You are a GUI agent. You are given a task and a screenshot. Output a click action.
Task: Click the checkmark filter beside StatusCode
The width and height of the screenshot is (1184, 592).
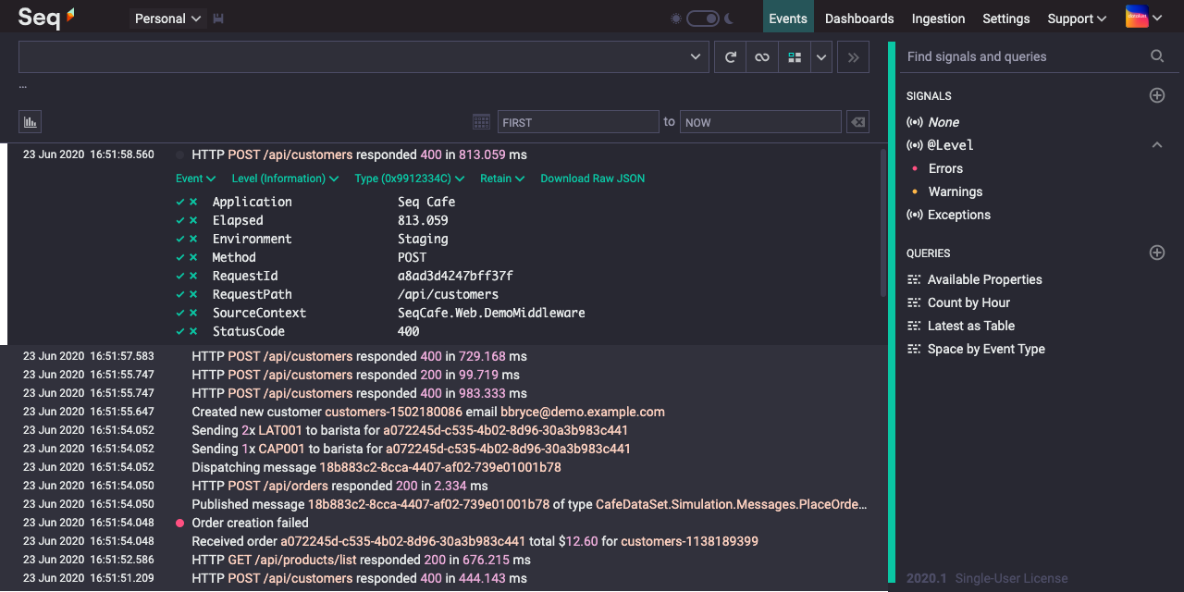[x=180, y=331]
